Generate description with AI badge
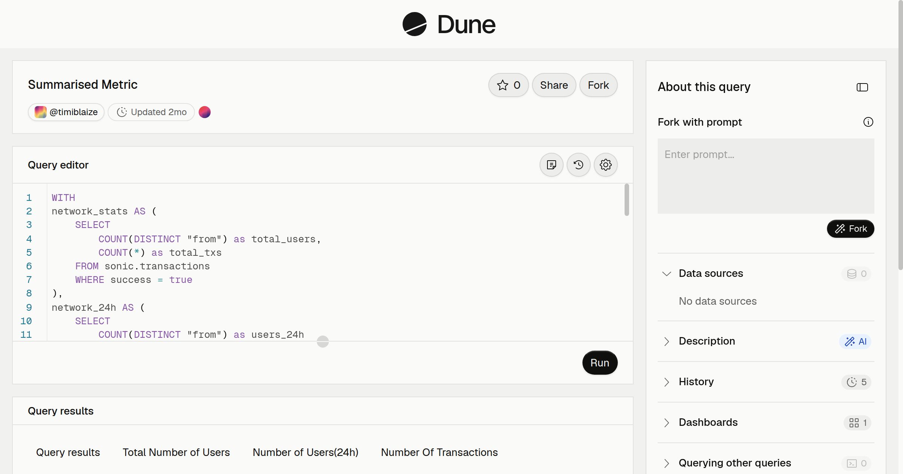Viewport: 903px width, 474px height. pyautogui.click(x=855, y=341)
